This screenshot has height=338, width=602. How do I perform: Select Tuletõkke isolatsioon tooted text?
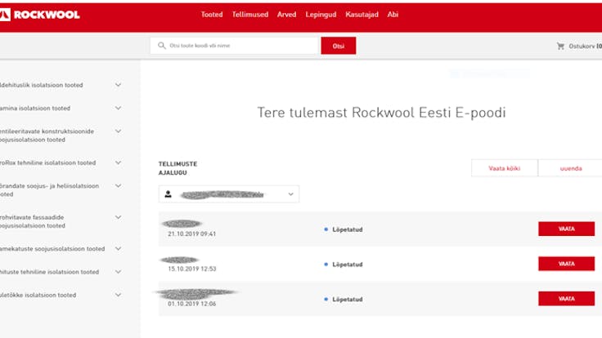38,295
